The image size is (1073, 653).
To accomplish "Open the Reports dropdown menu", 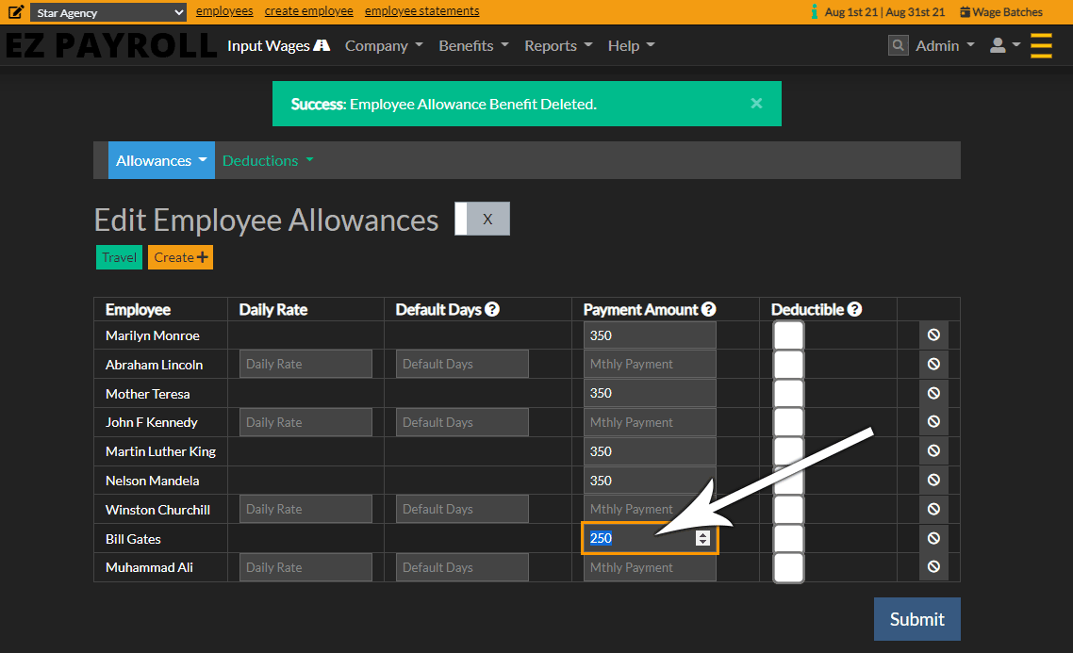I will 557,44.
